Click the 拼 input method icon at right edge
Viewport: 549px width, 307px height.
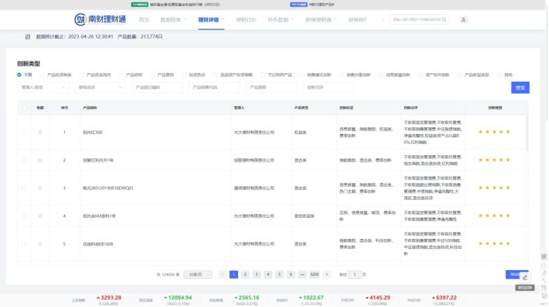pyautogui.click(x=544, y=257)
